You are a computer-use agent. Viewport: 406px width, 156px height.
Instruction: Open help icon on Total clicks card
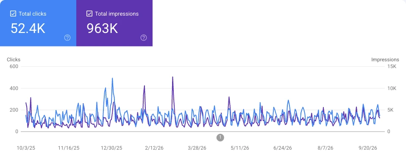pyautogui.click(x=67, y=38)
